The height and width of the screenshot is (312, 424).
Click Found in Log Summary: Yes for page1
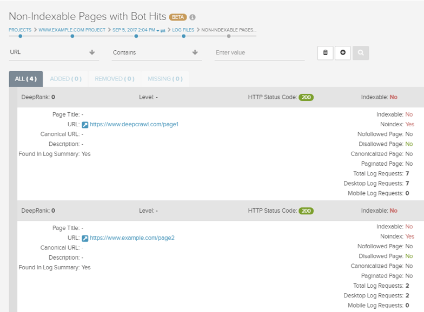[x=55, y=154]
